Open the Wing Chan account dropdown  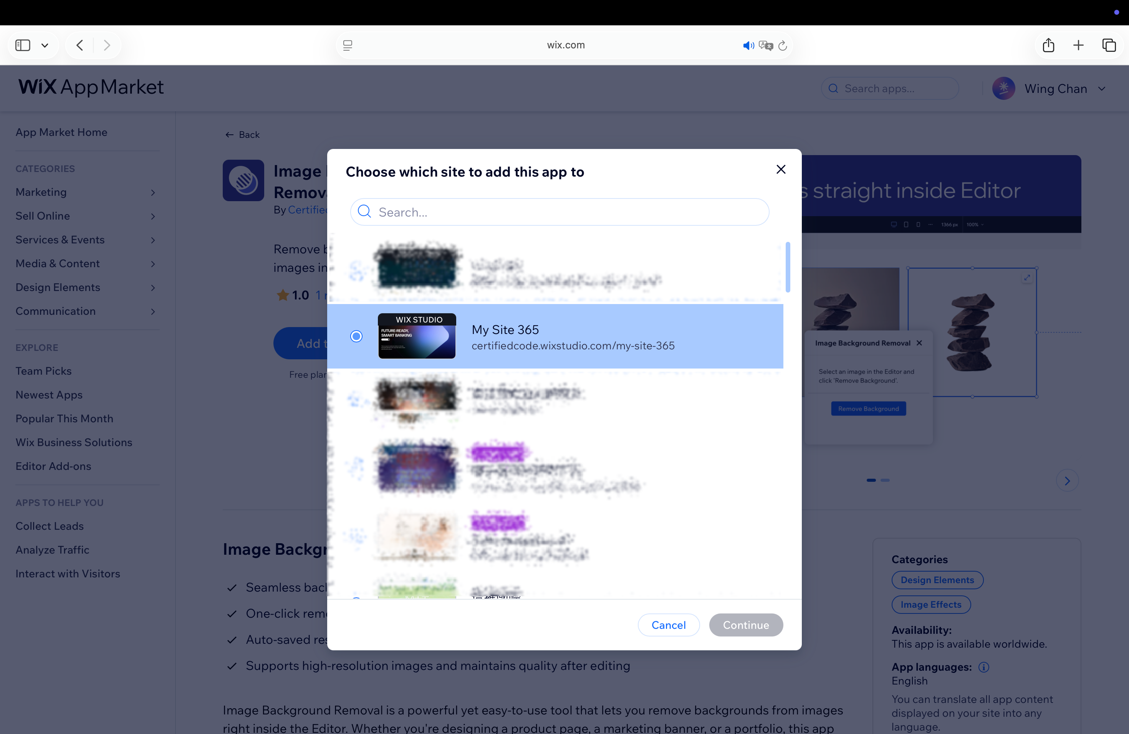click(1101, 89)
